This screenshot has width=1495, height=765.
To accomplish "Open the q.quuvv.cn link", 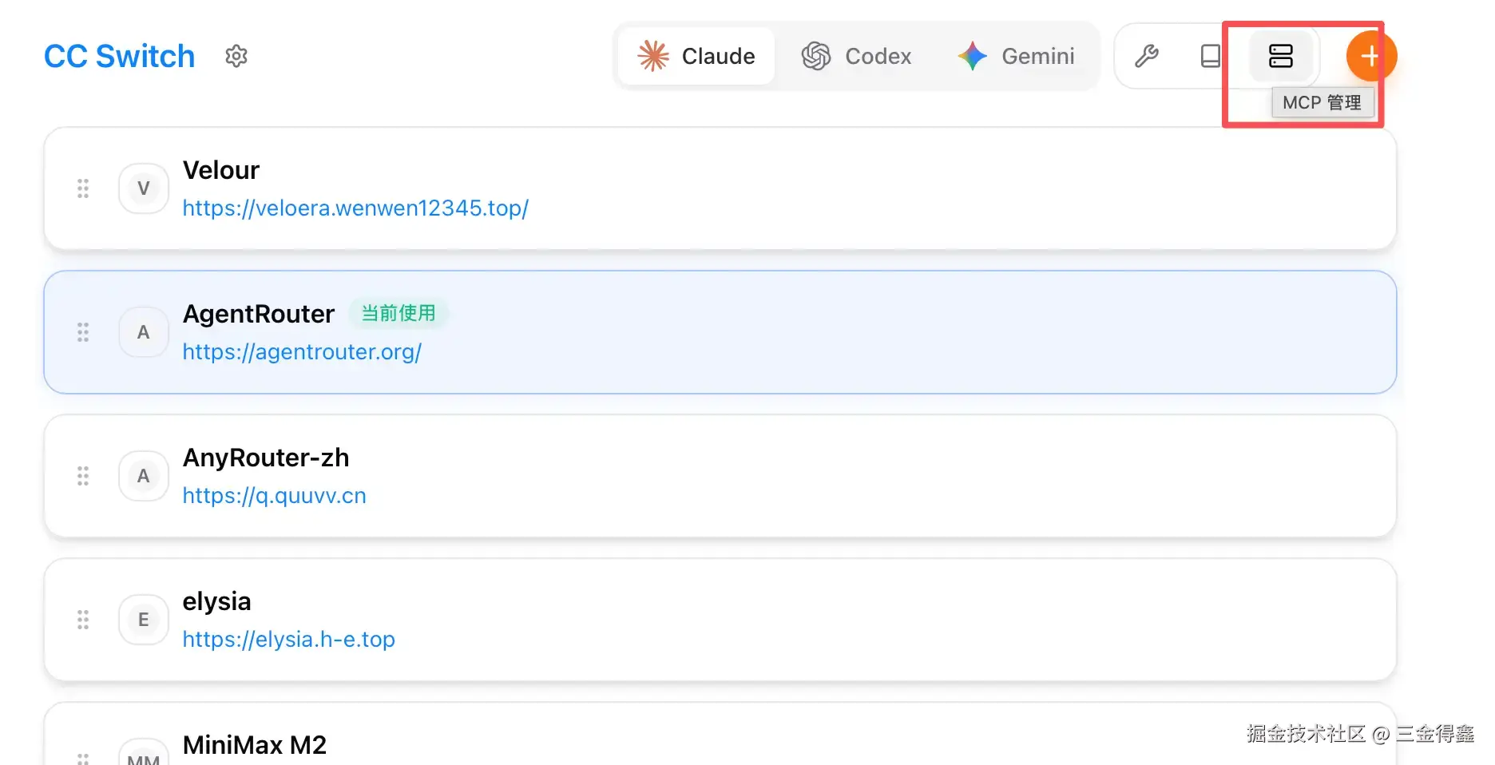I will click(x=274, y=496).
